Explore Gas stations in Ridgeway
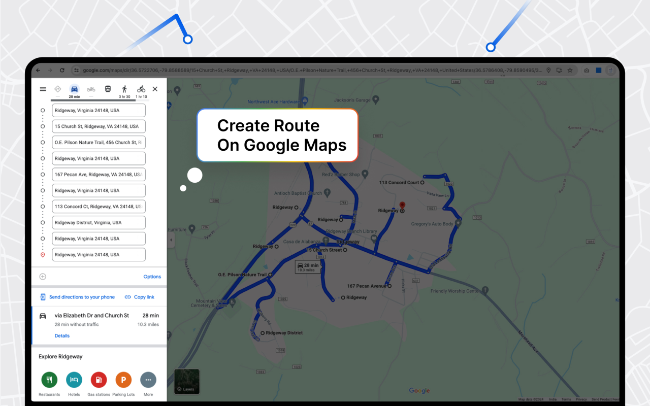This screenshot has width=650, height=406. pyautogui.click(x=99, y=384)
